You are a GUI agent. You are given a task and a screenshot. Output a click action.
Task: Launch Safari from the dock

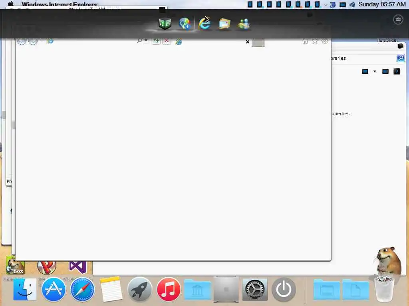(x=82, y=289)
